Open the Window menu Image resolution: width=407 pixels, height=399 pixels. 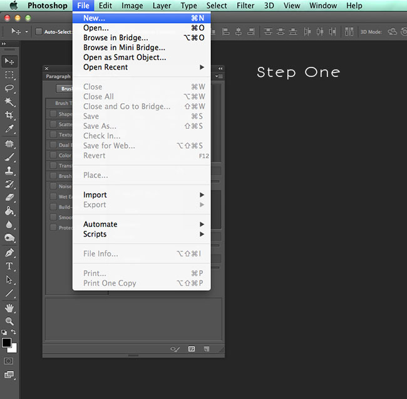323,6
